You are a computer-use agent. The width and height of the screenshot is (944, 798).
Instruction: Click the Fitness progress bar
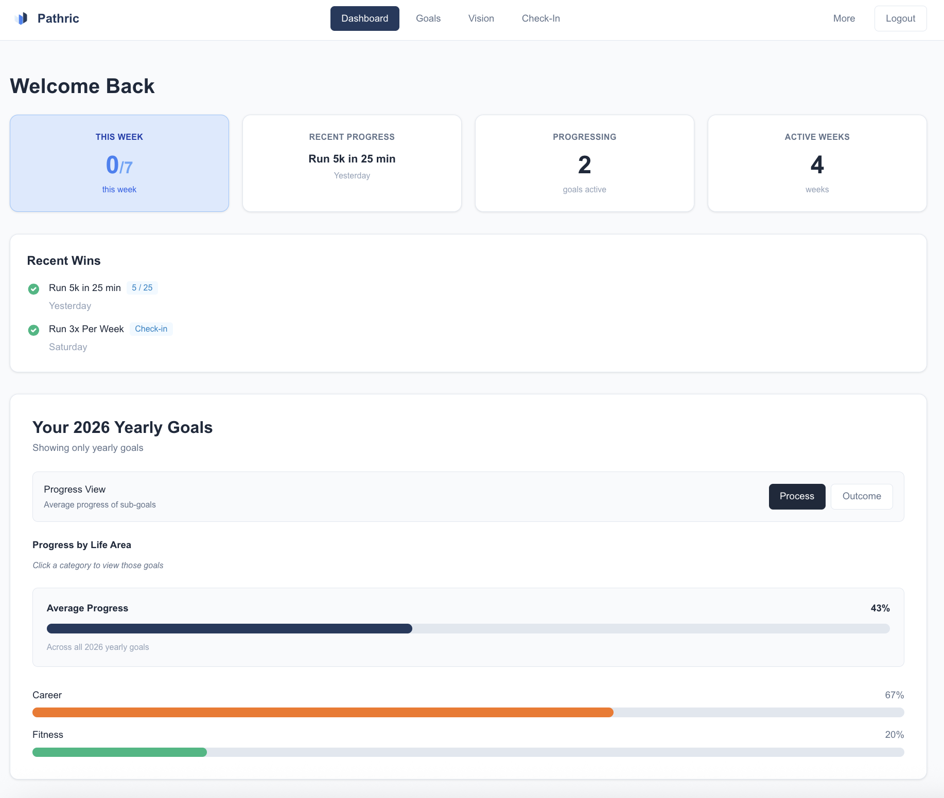[x=468, y=752]
